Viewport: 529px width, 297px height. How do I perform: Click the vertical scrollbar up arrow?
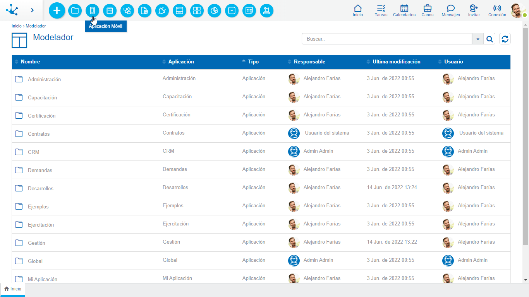point(526,24)
